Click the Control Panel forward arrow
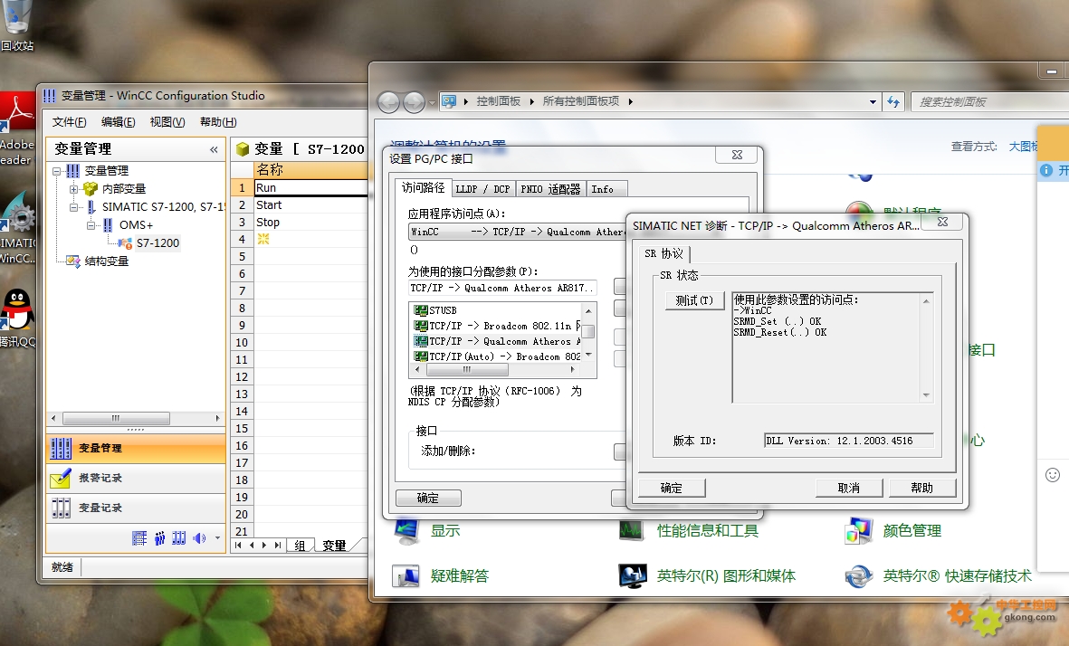Viewport: 1069px width, 646px height. tap(414, 102)
